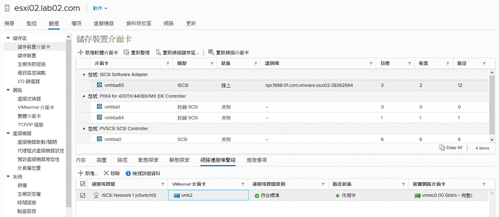Click the 重新掃描儲存區 scan icon
This screenshot has width=499, height=217.
159,52
